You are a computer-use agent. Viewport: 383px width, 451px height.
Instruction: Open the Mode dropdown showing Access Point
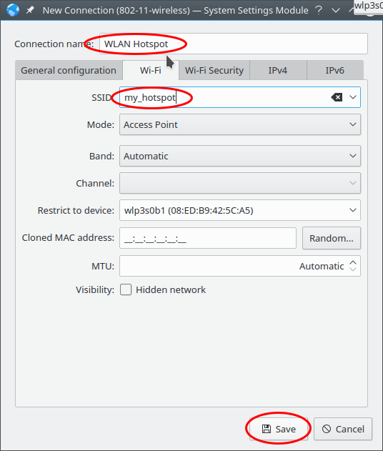tap(240, 124)
